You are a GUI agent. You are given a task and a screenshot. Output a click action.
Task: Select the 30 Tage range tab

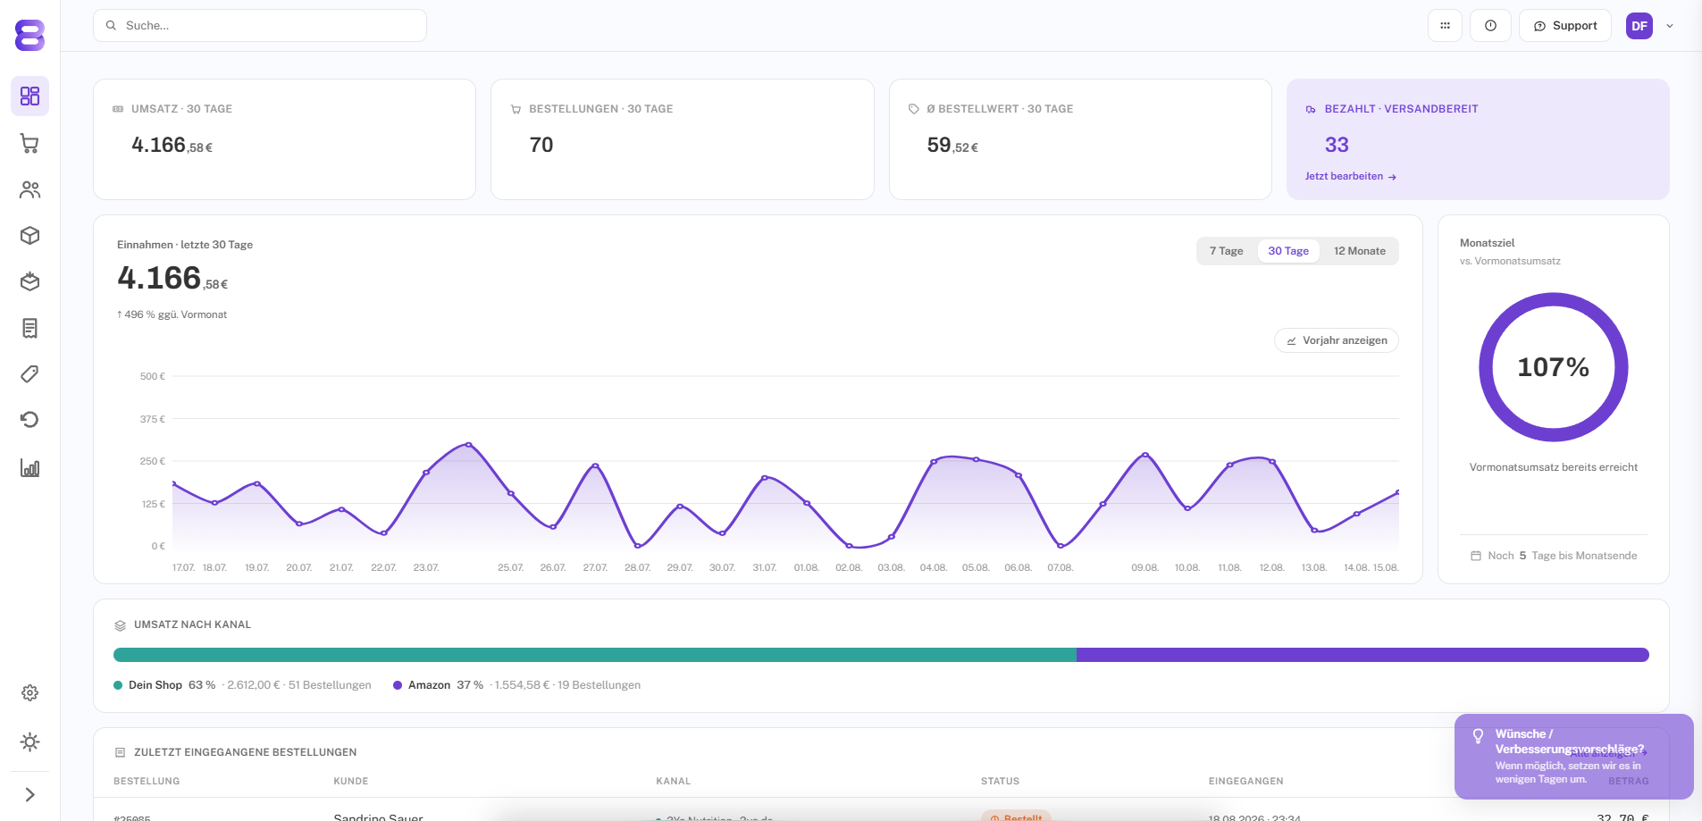(1288, 251)
